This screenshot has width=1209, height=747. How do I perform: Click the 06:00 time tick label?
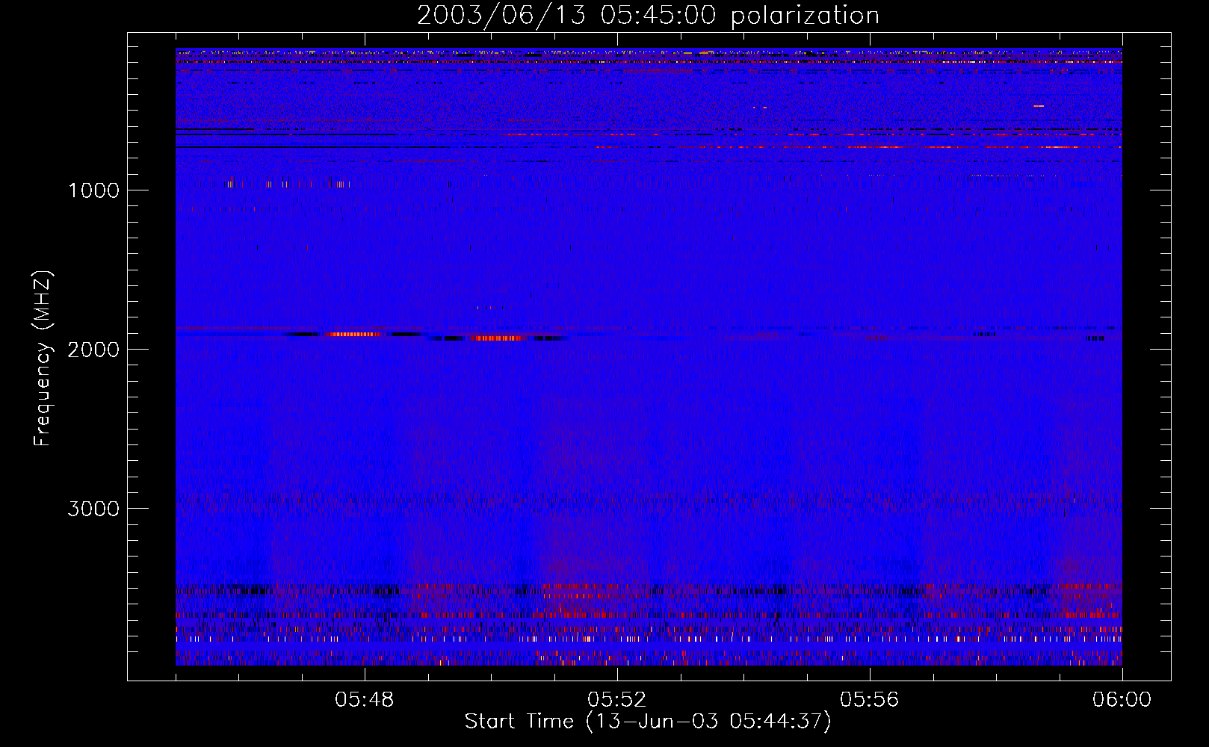pyautogui.click(x=1122, y=700)
